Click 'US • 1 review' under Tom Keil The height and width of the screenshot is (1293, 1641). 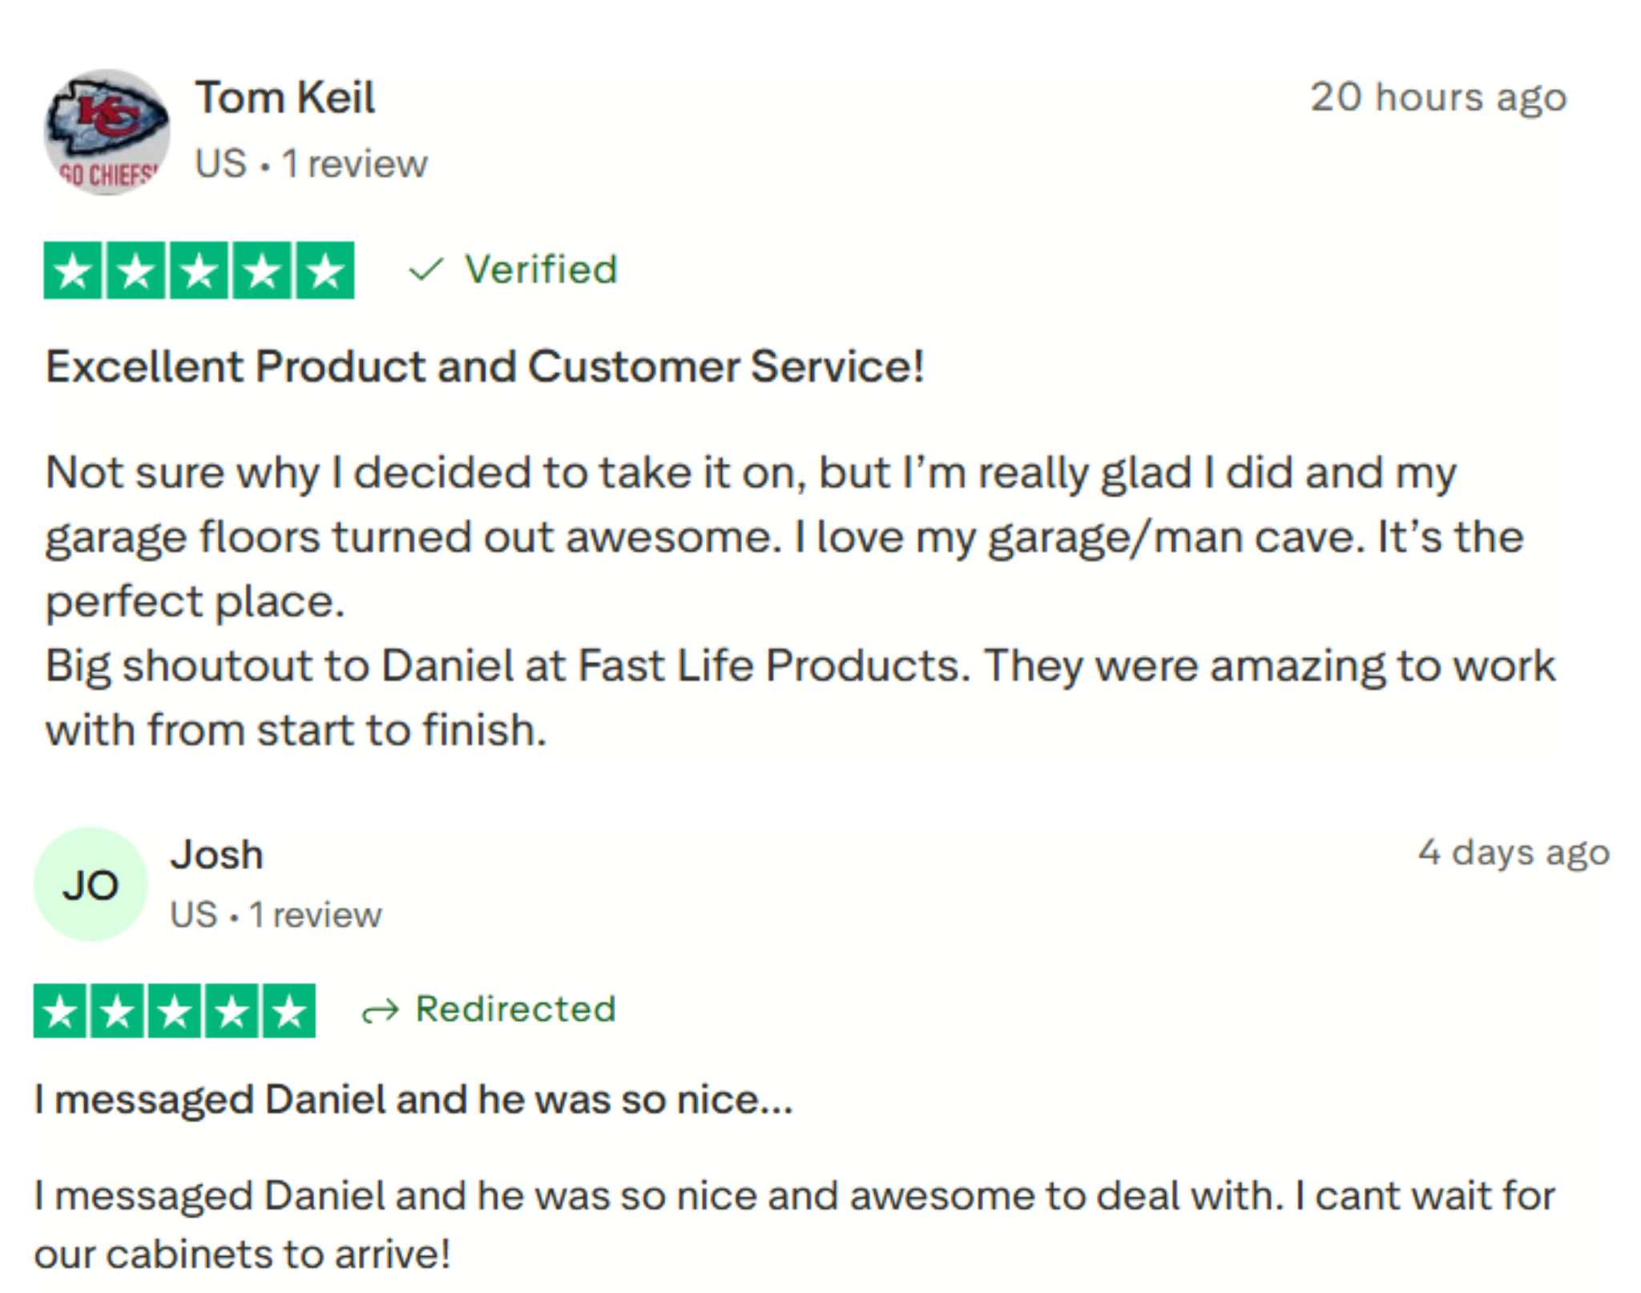click(x=311, y=164)
